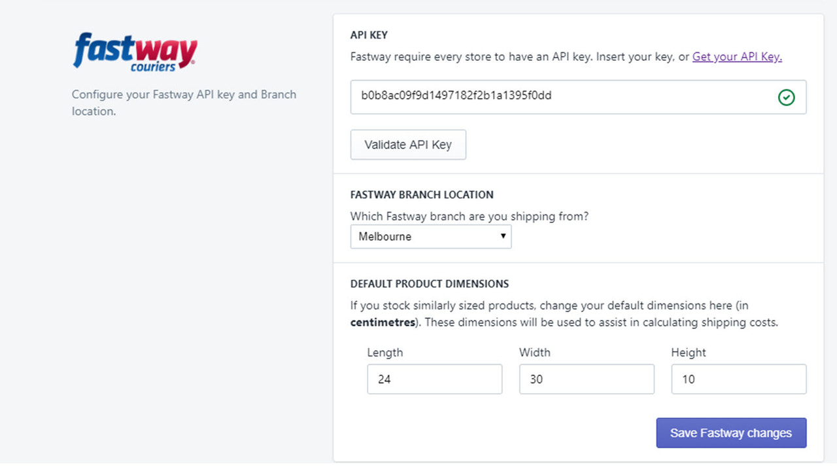Click the Height label above its field
The image size is (837, 471).
pos(688,353)
